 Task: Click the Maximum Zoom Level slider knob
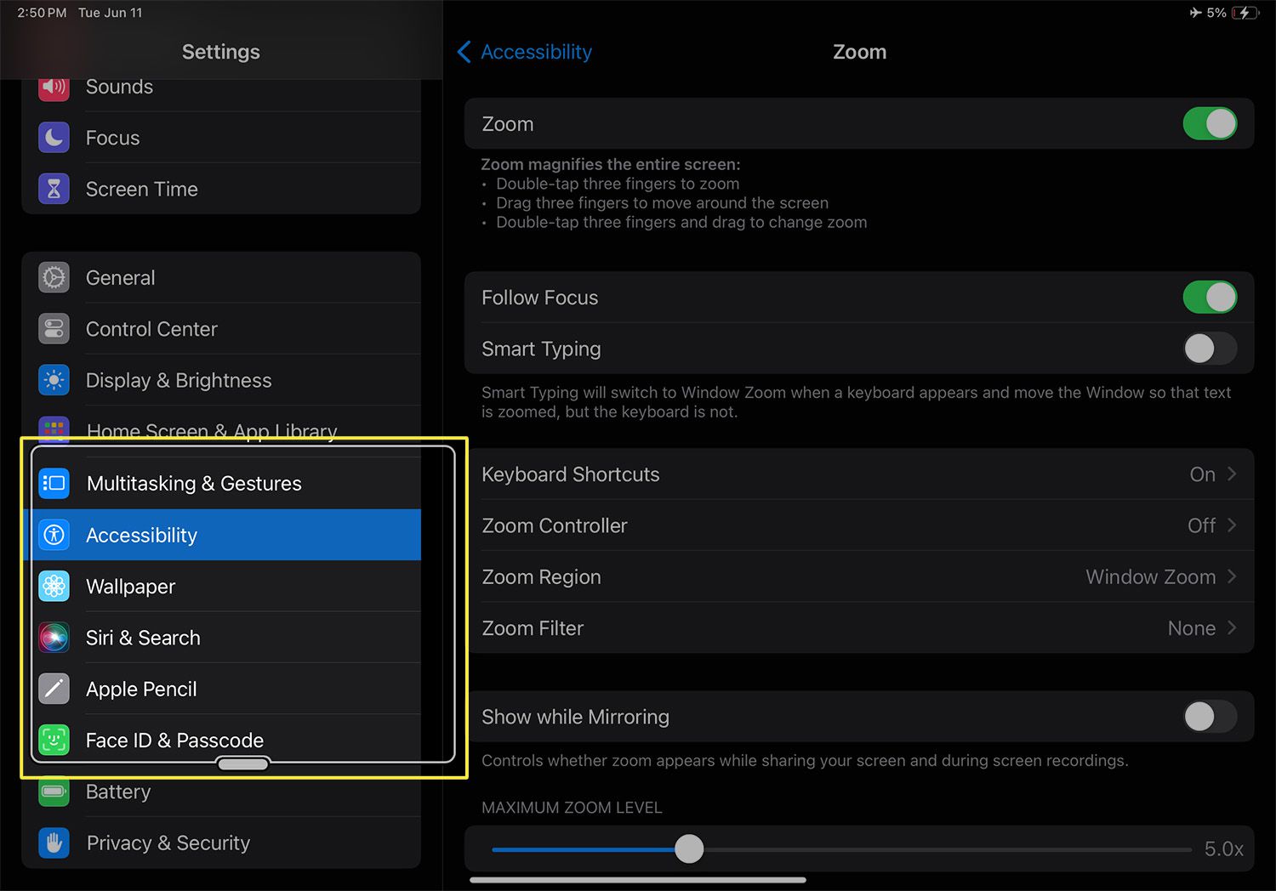(x=689, y=848)
